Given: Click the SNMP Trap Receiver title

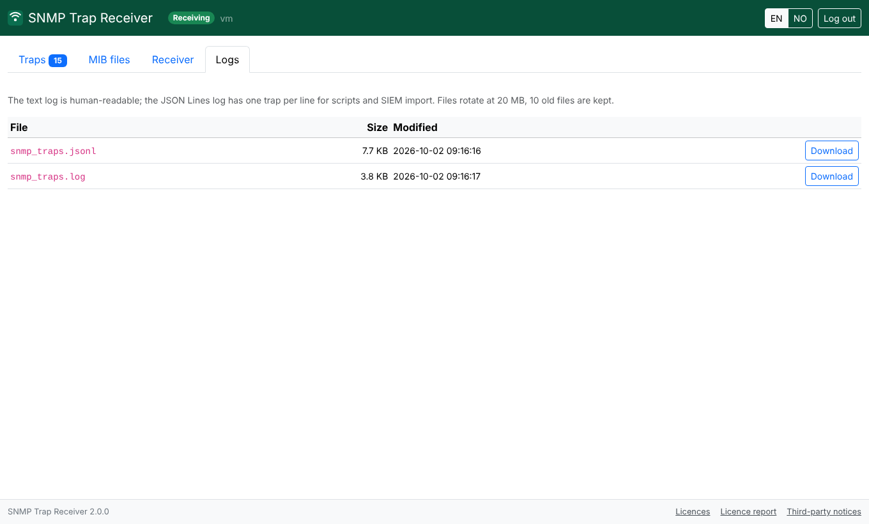Looking at the screenshot, I should (90, 18).
